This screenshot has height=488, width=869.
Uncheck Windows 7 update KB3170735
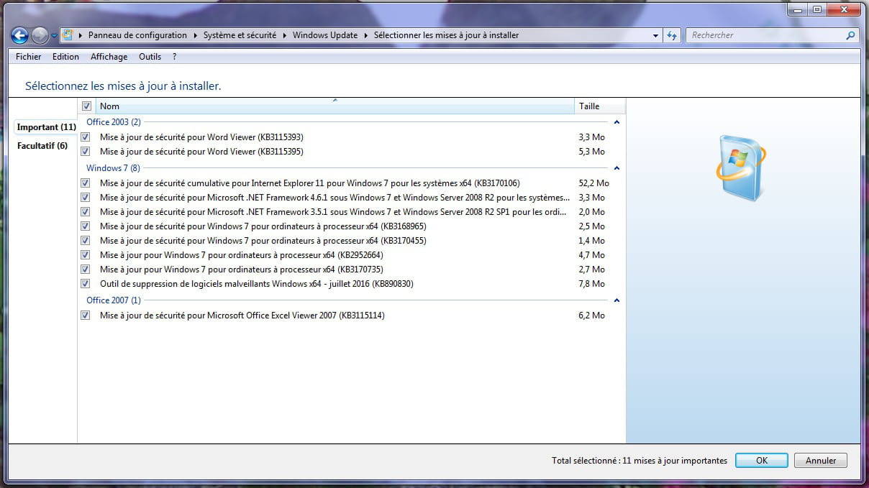pos(86,270)
